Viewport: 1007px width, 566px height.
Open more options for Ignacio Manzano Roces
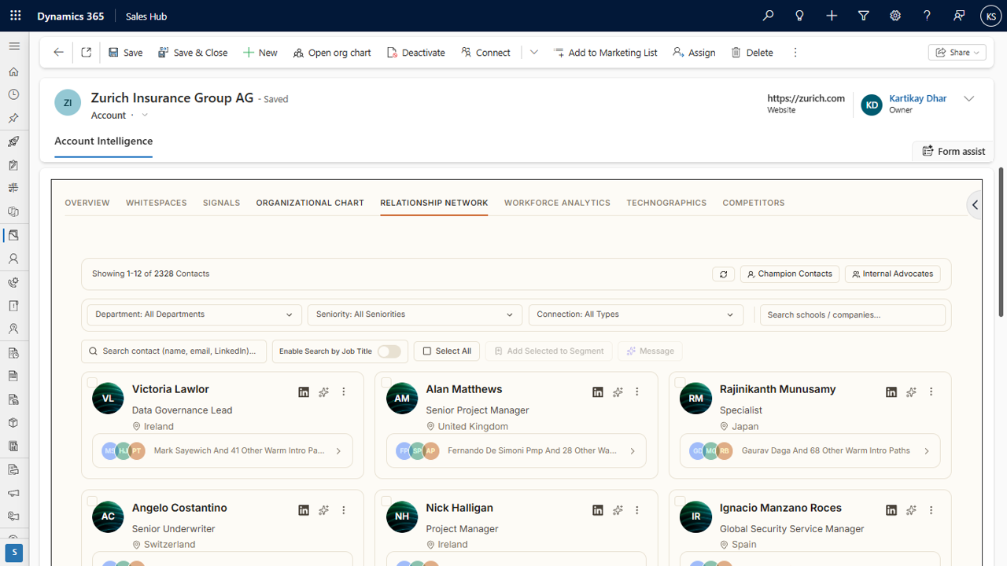(931, 510)
